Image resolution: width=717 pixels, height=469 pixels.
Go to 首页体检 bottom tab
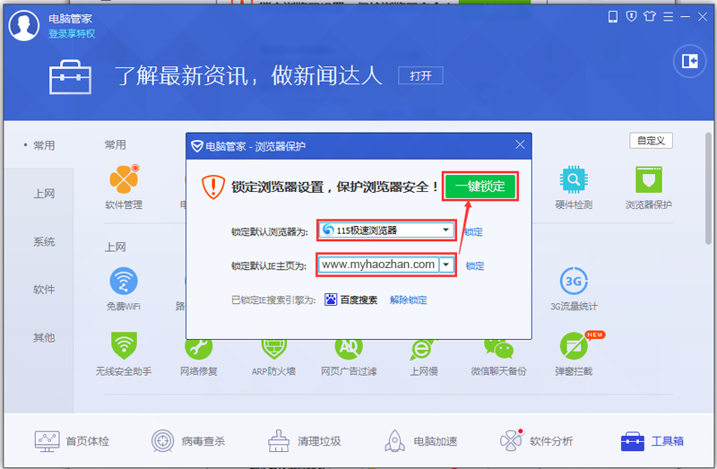(x=72, y=441)
